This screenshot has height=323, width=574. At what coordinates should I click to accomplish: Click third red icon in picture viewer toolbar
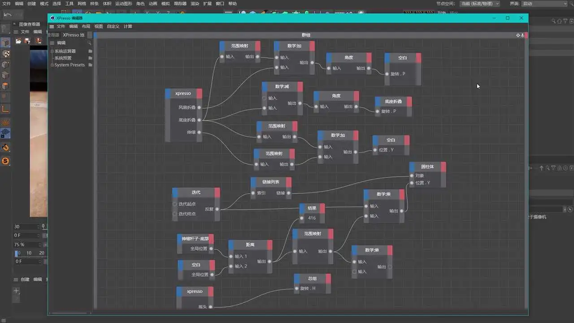click(x=39, y=41)
